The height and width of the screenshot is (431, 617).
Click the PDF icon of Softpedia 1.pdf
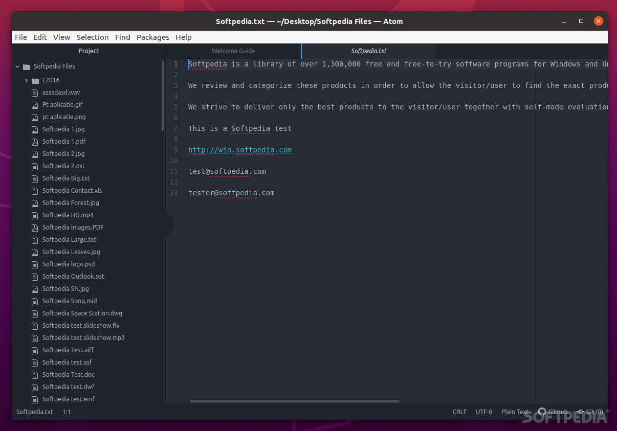click(35, 142)
